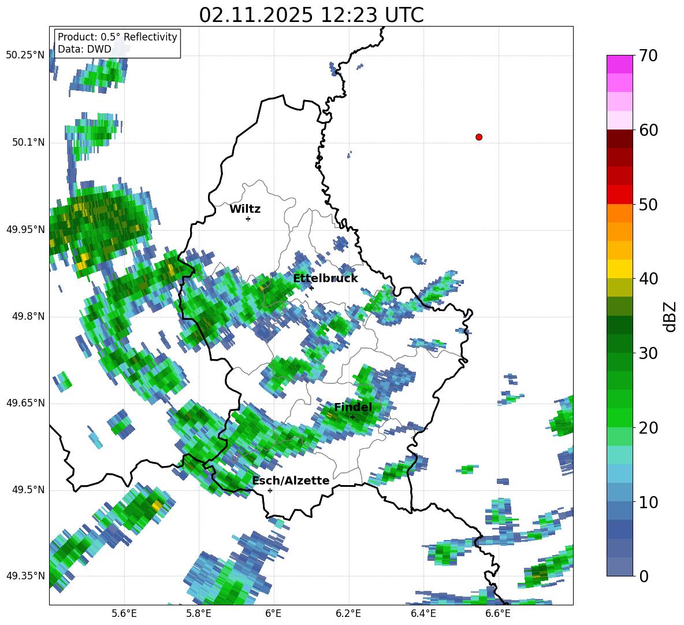Click the colorbar label 70
The image size is (684, 625).
[648, 56]
